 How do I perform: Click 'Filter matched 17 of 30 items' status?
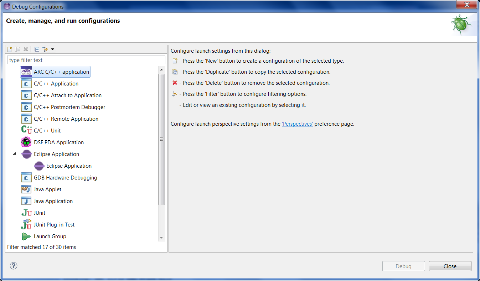click(x=42, y=247)
